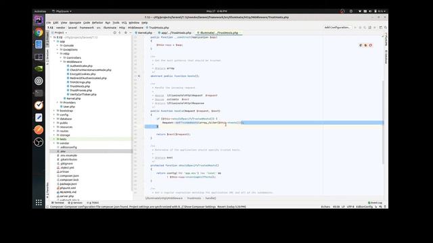Open the Refactor menu
Screen dimensions: 433x243
97,22
